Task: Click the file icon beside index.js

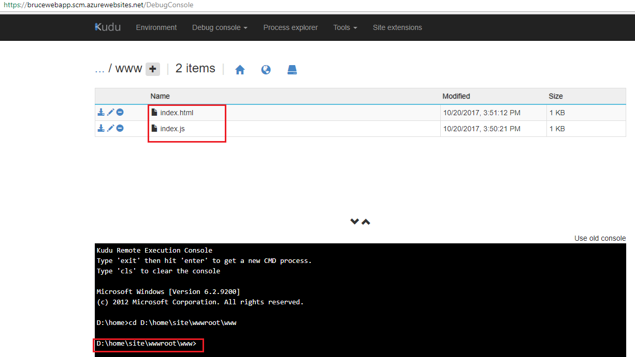Action: (154, 128)
